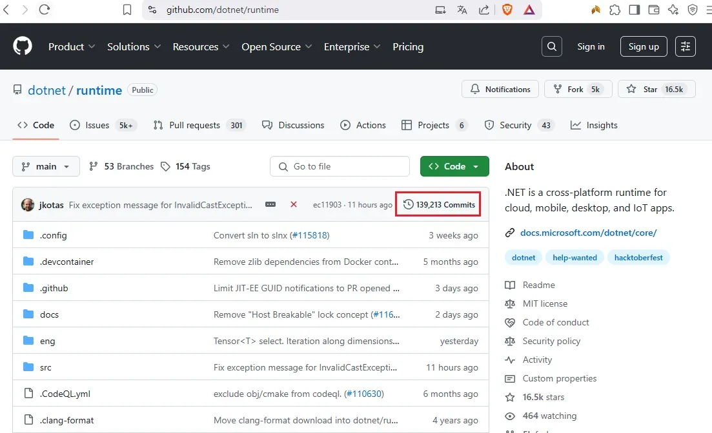The image size is (712, 433).
Task: Open the Insights tab
Action: click(594, 125)
